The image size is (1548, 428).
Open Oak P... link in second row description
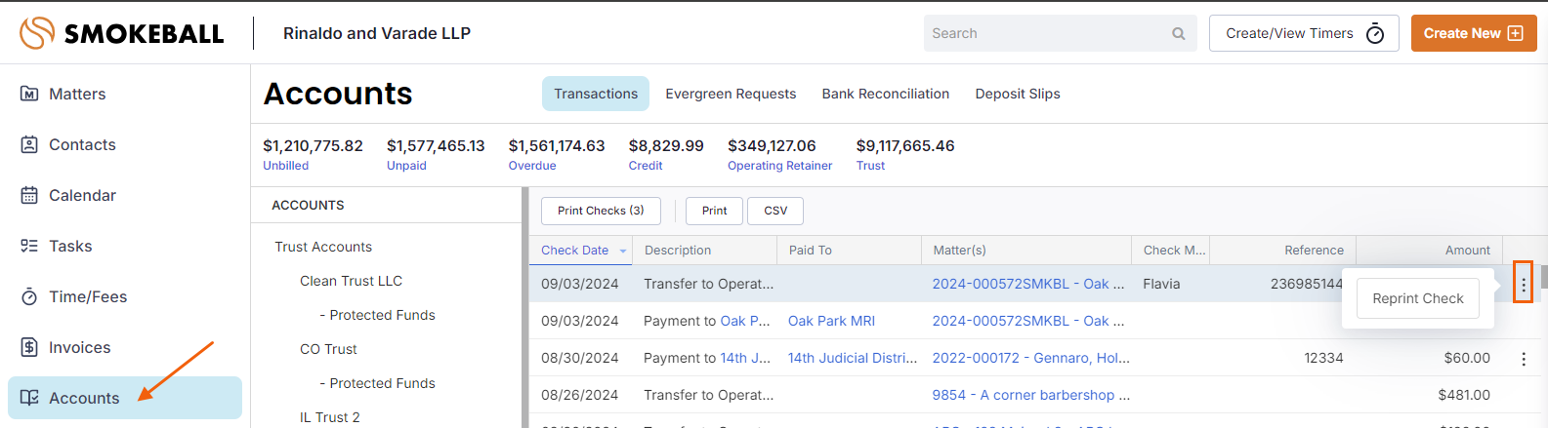pyautogui.click(x=745, y=321)
